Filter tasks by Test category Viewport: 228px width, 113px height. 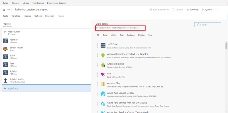coord(122,35)
